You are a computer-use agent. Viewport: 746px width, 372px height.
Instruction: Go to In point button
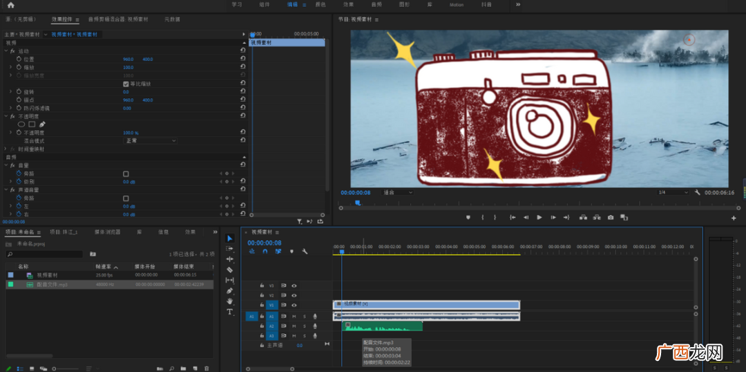click(513, 217)
